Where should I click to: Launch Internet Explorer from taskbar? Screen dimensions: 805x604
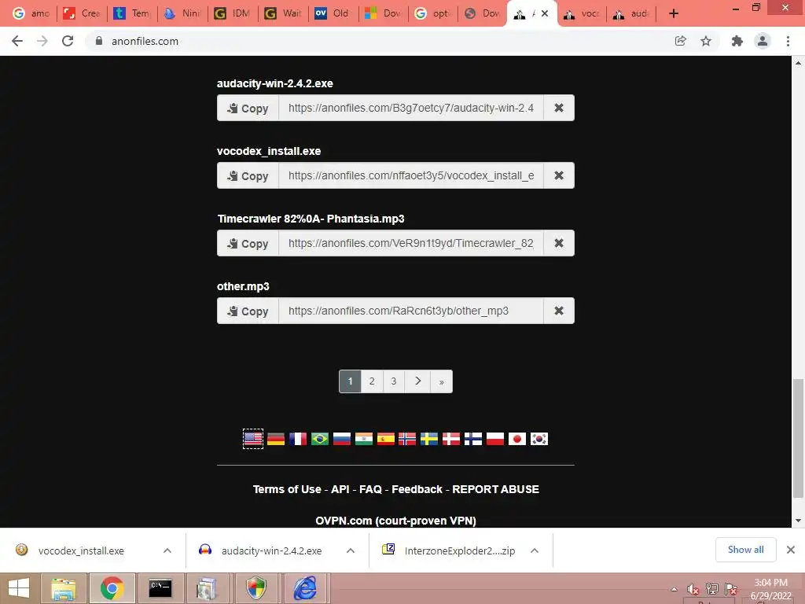coord(305,588)
